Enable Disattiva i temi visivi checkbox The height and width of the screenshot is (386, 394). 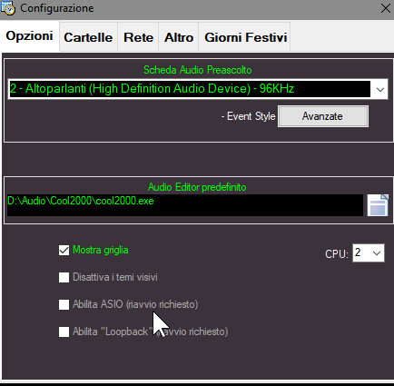64,277
